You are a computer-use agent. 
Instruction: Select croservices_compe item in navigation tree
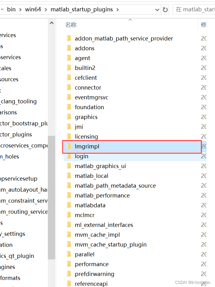click(x=24, y=146)
